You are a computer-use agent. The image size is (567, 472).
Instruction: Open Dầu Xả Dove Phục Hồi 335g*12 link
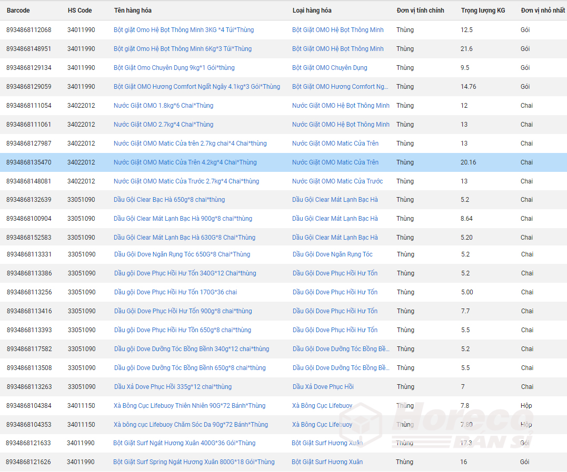pos(173,387)
